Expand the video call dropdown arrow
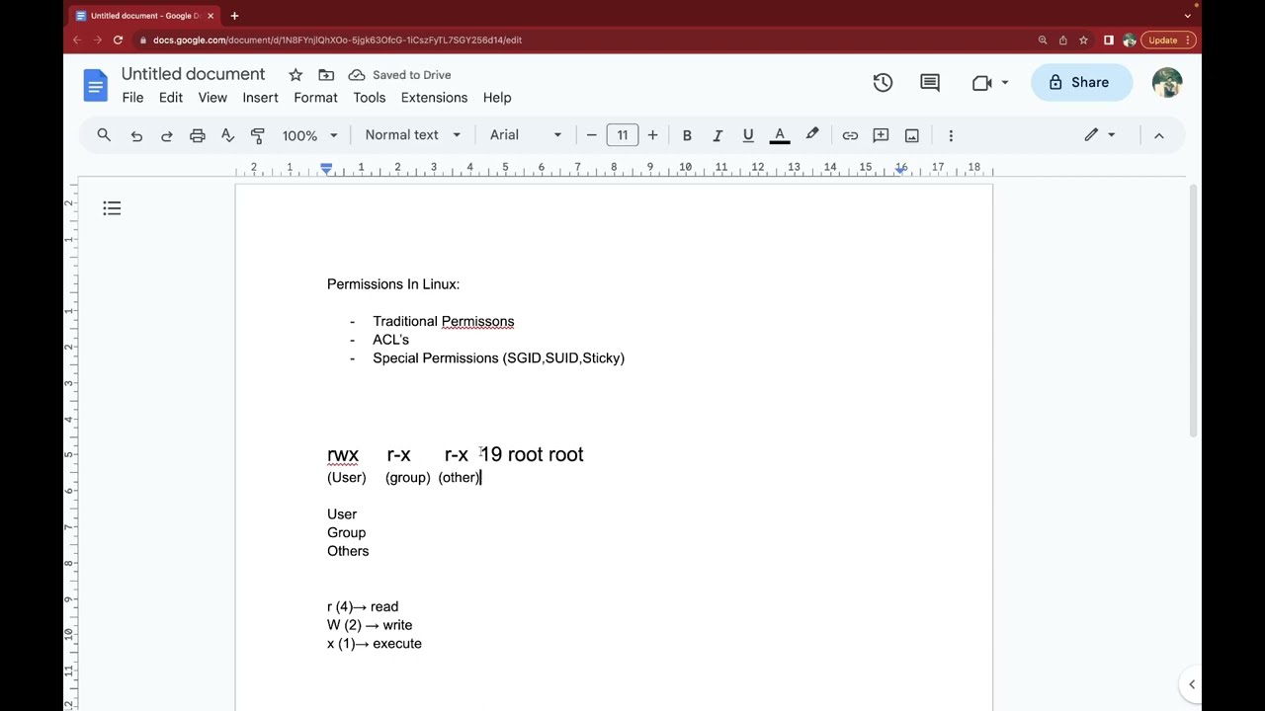The height and width of the screenshot is (711, 1265). pos(1005,83)
